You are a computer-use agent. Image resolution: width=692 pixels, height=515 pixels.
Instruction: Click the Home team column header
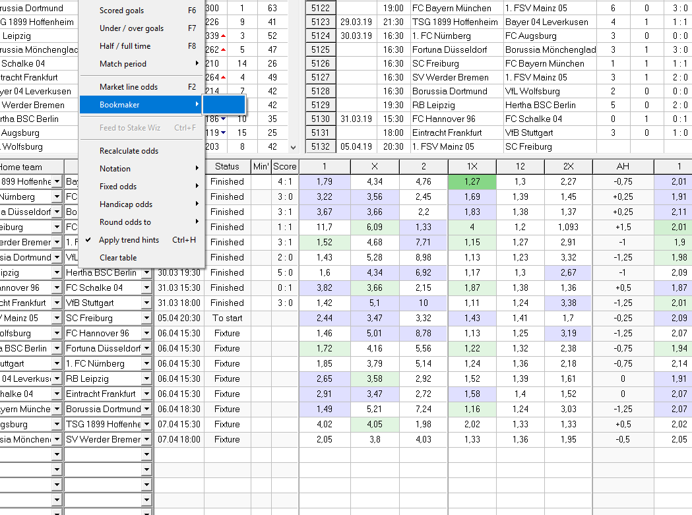pos(32,167)
